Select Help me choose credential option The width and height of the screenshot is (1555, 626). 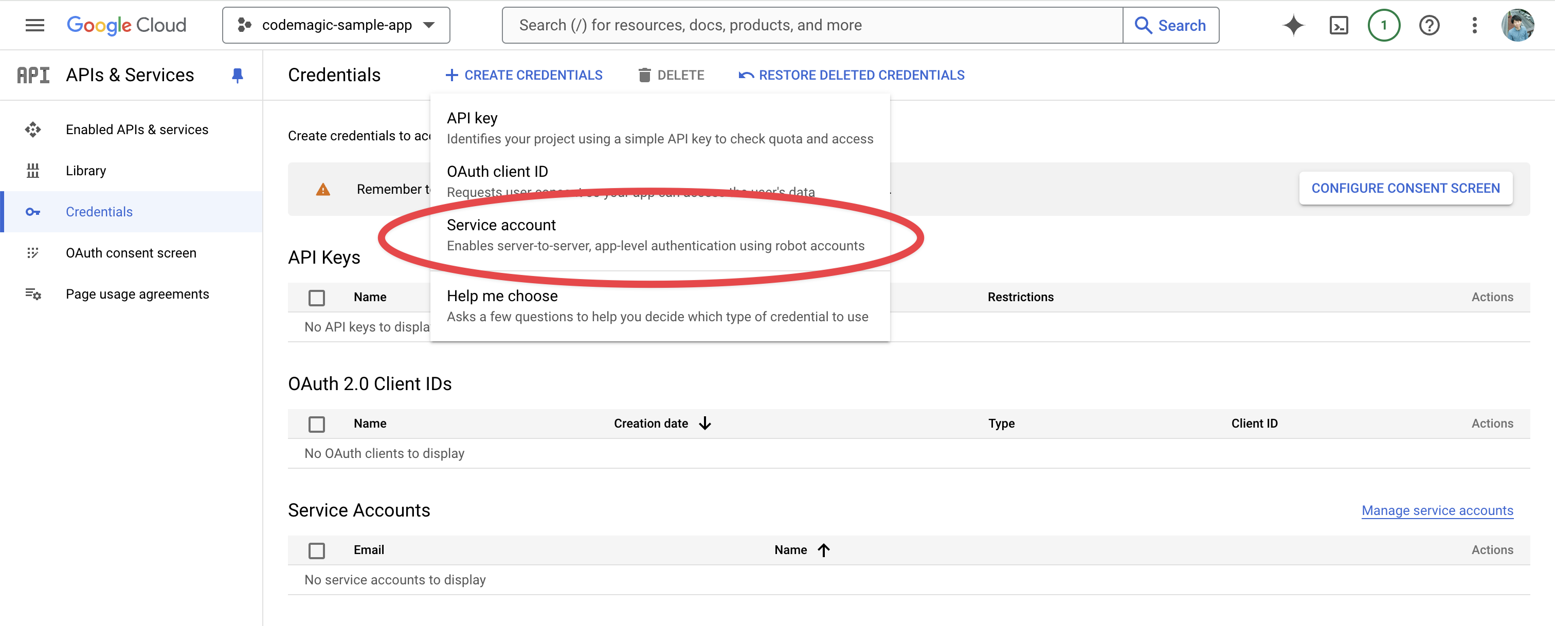[x=658, y=304]
